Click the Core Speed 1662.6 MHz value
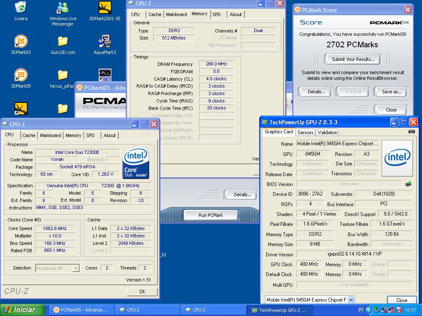This screenshot has height=316, width=422. click(55, 228)
